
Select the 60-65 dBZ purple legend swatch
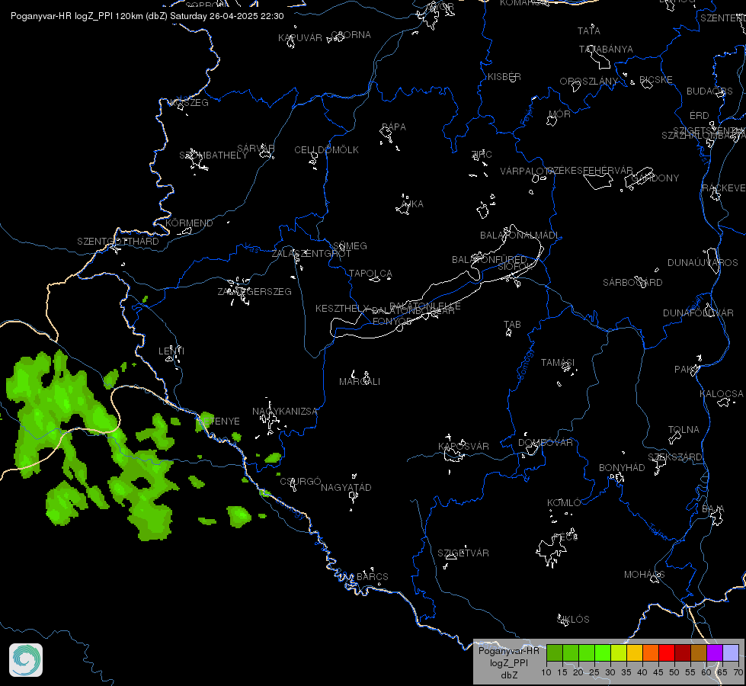point(715,653)
